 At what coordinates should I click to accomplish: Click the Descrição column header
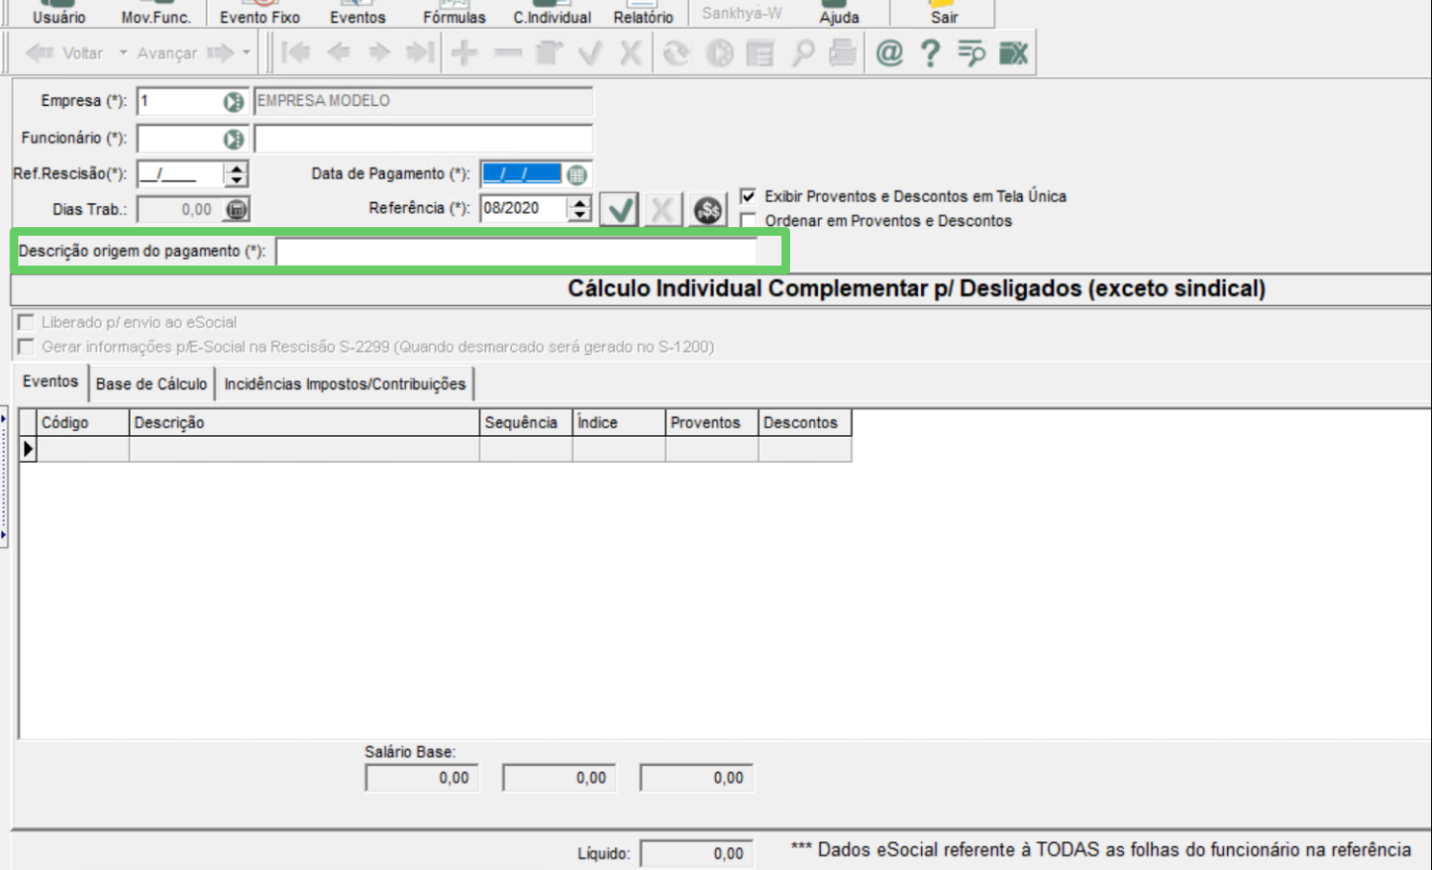tap(304, 422)
